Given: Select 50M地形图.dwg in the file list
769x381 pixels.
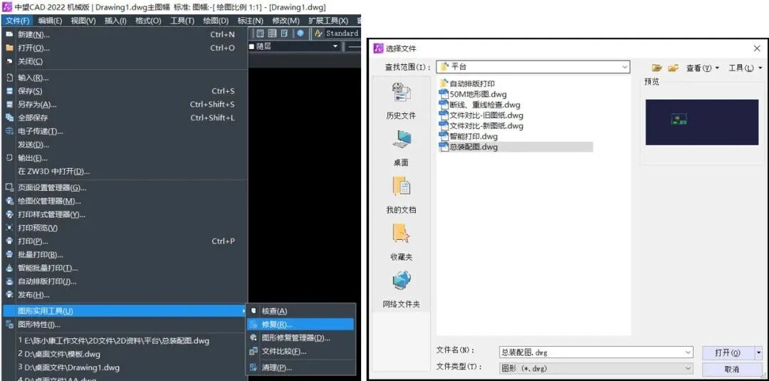Looking at the screenshot, I should (x=474, y=94).
